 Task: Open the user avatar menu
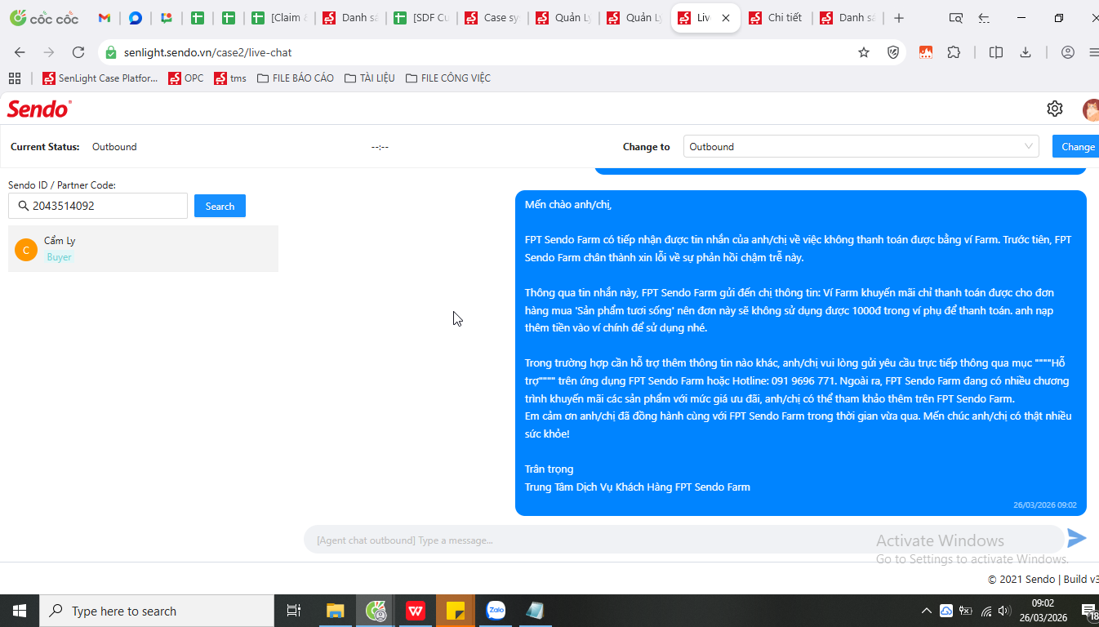(x=1091, y=109)
